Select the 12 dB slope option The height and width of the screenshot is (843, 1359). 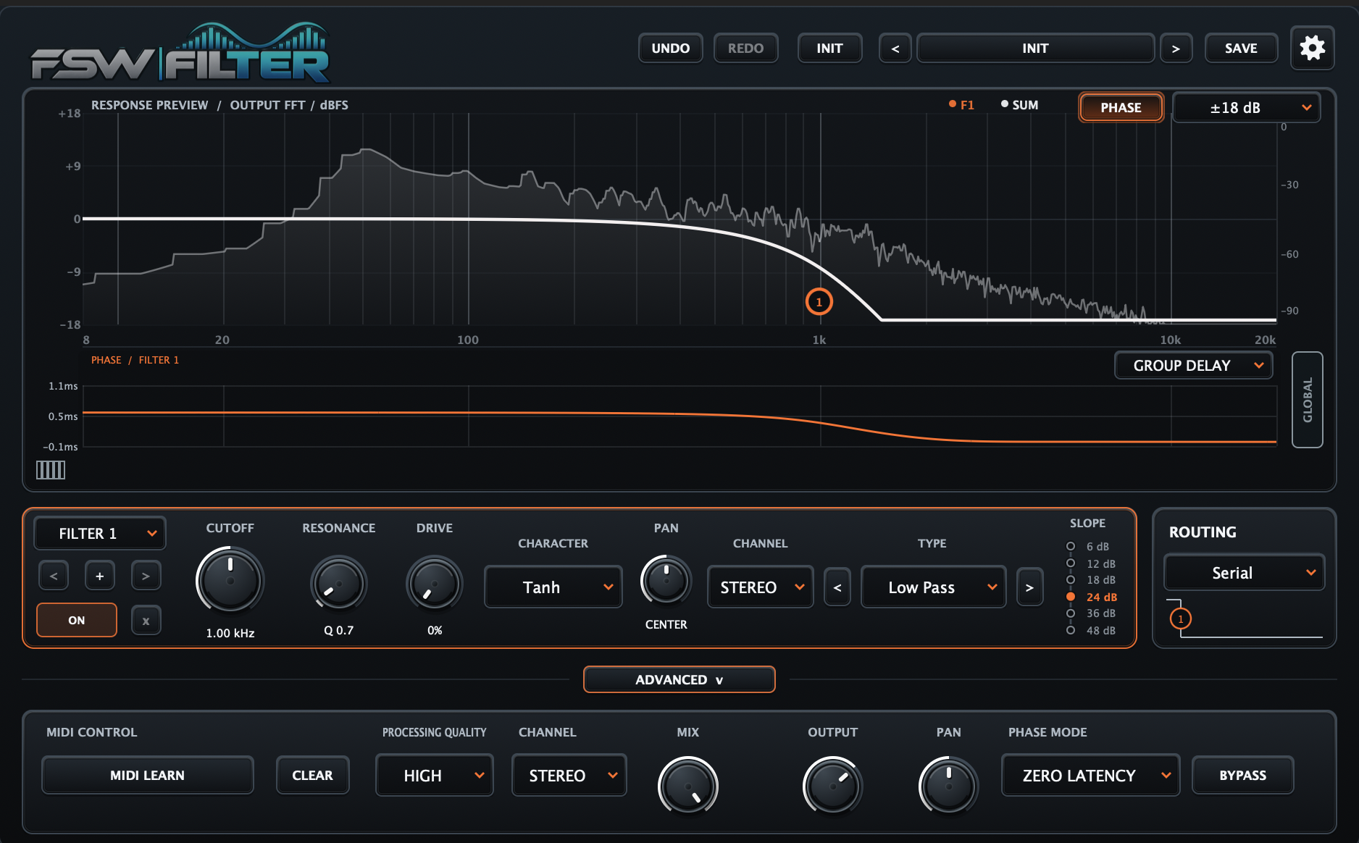point(1090,563)
